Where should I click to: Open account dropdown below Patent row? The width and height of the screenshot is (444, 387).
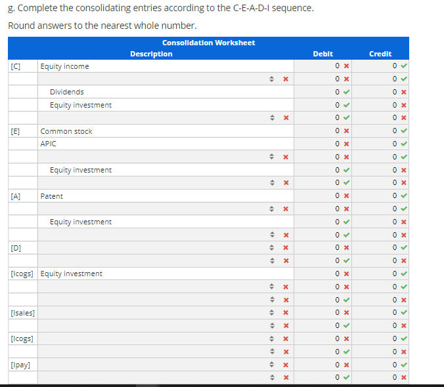point(166,209)
